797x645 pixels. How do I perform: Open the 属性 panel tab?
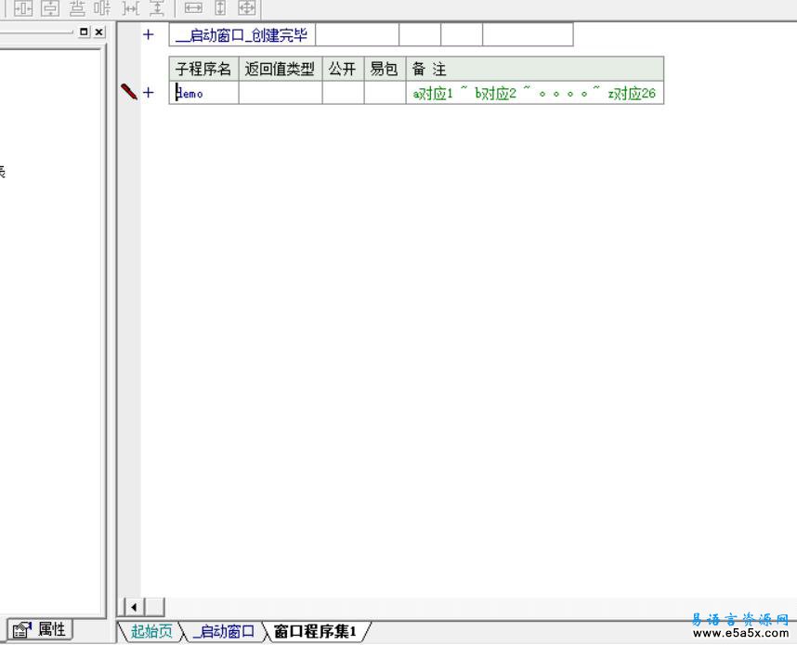coord(41,629)
